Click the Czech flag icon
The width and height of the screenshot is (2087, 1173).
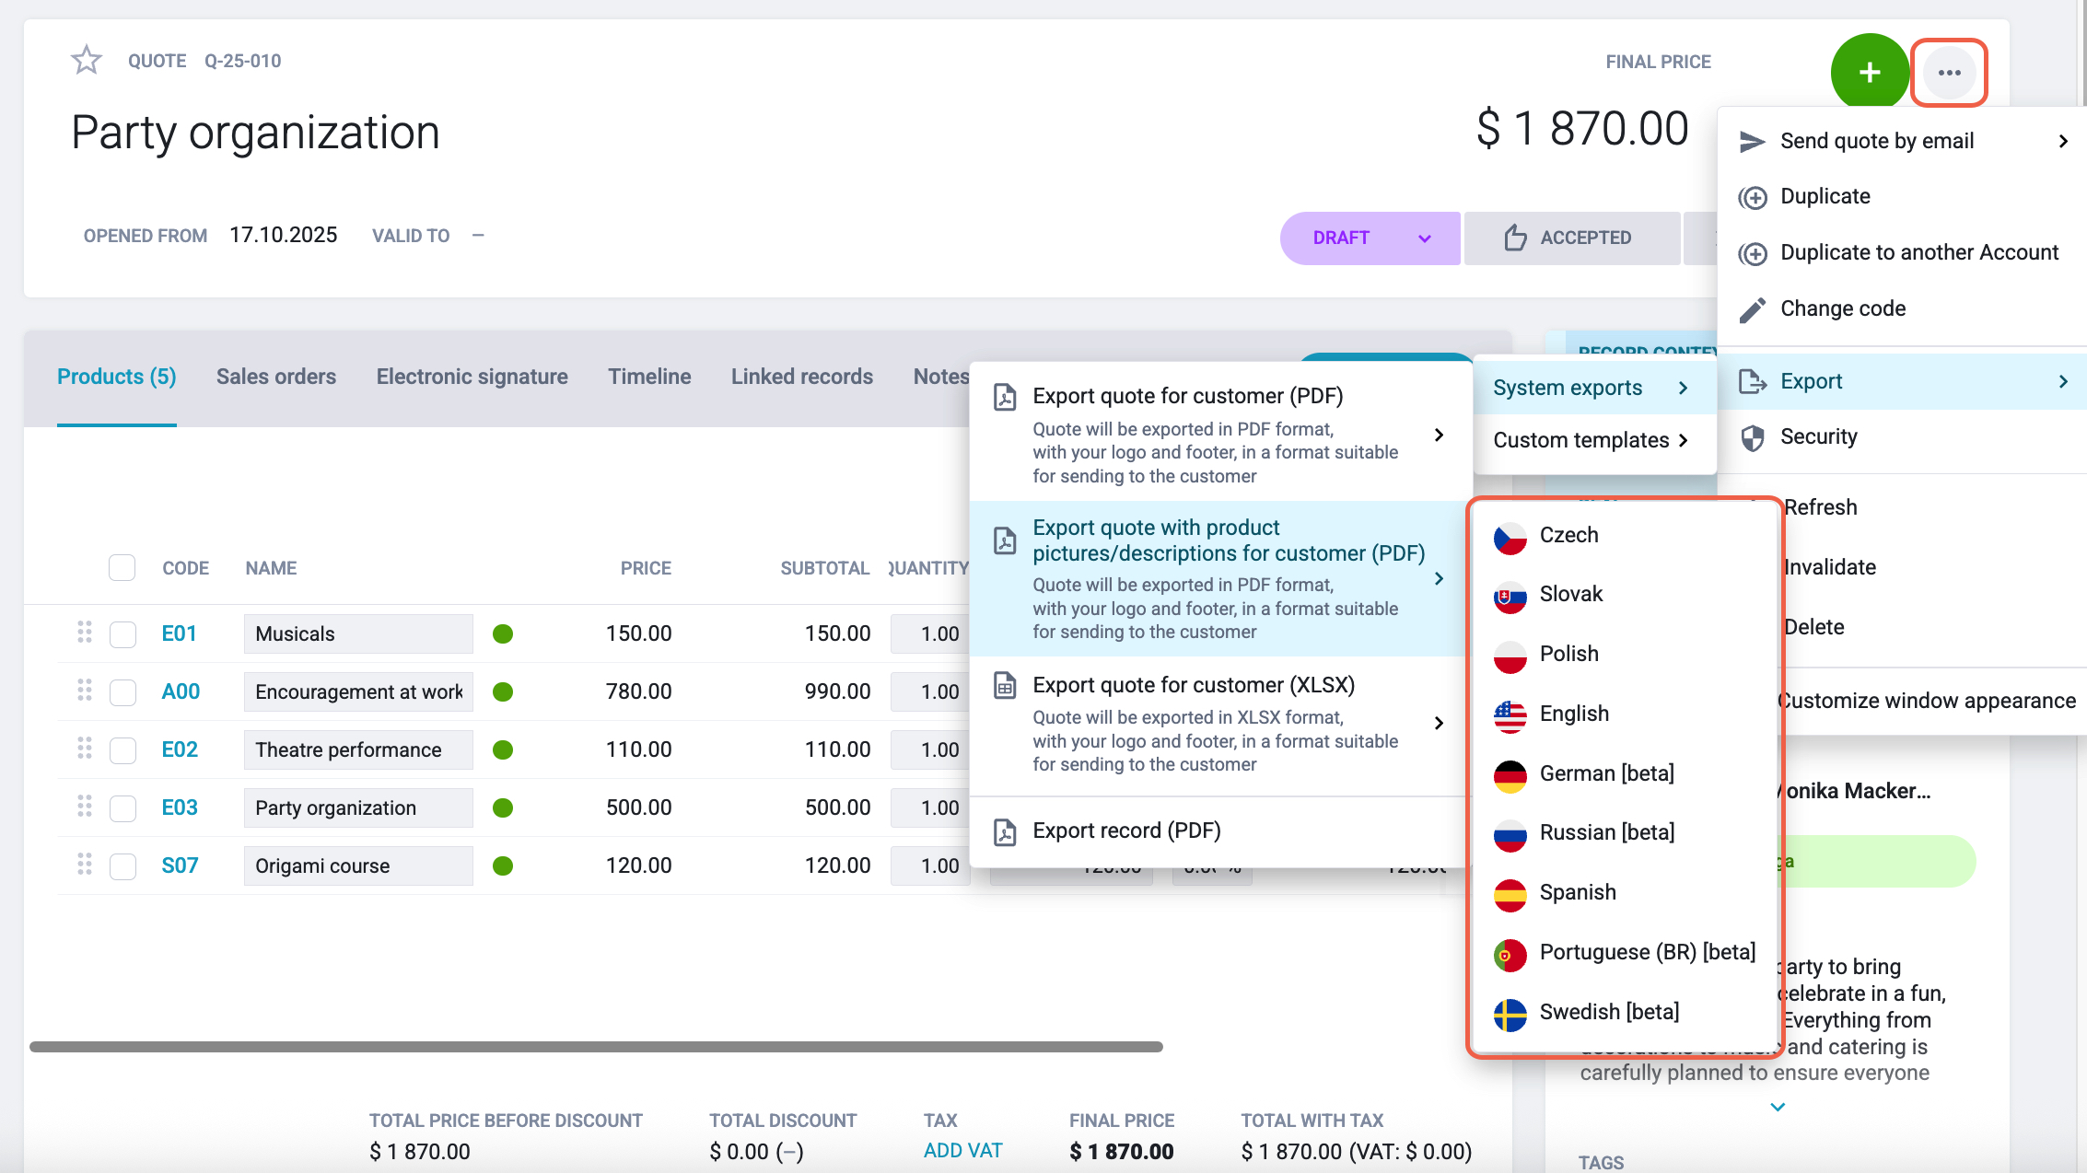pyautogui.click(x=1510, y=536)
